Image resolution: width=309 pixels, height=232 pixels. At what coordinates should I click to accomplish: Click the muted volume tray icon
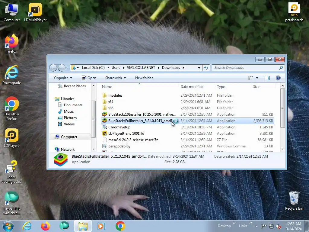279,226
